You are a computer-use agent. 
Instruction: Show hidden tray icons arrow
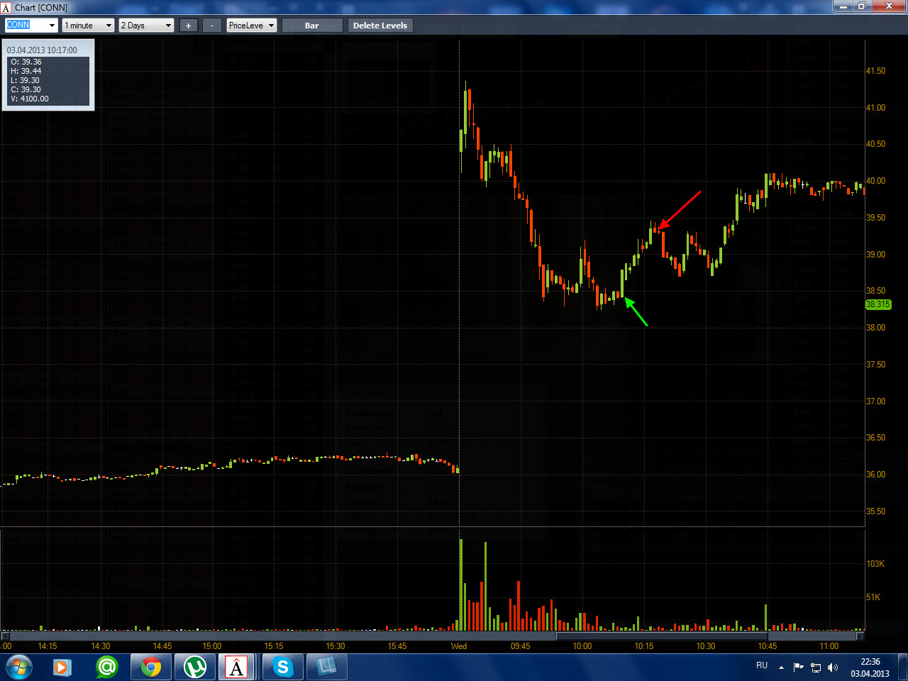point(781,668)
